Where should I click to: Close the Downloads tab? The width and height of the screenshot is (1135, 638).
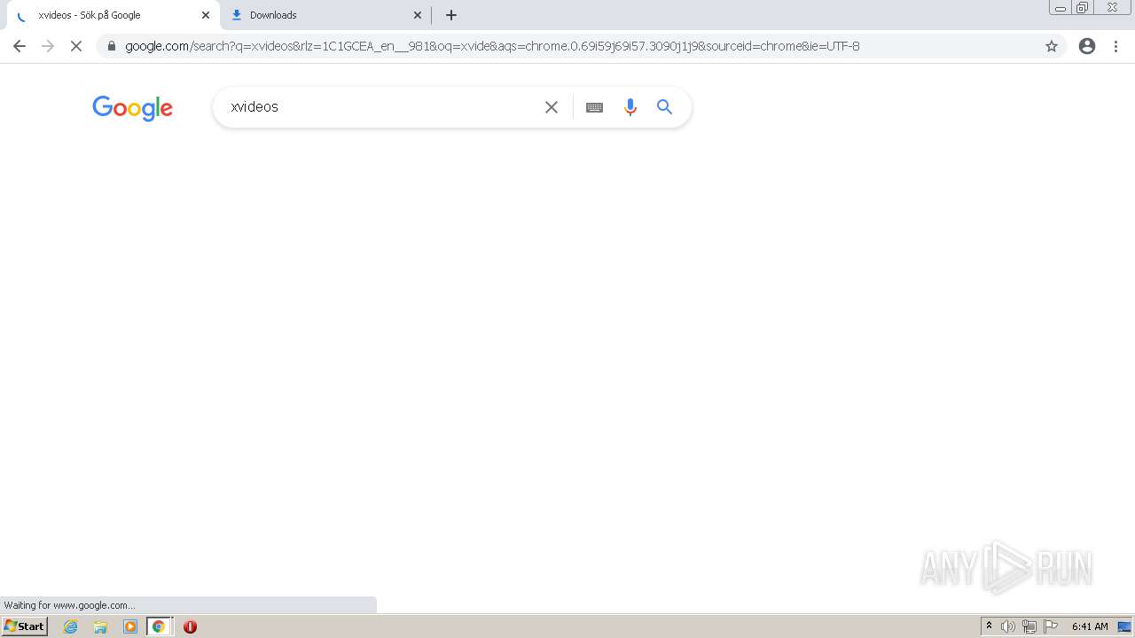418,15
